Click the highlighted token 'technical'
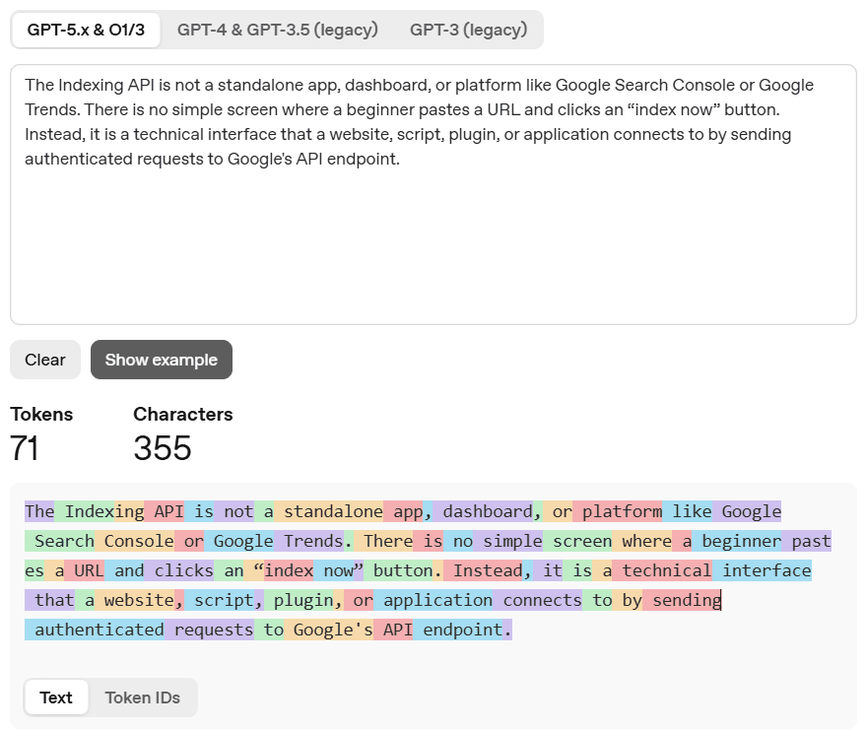Viewport: 867px width, 730px height. coord(662,570)
